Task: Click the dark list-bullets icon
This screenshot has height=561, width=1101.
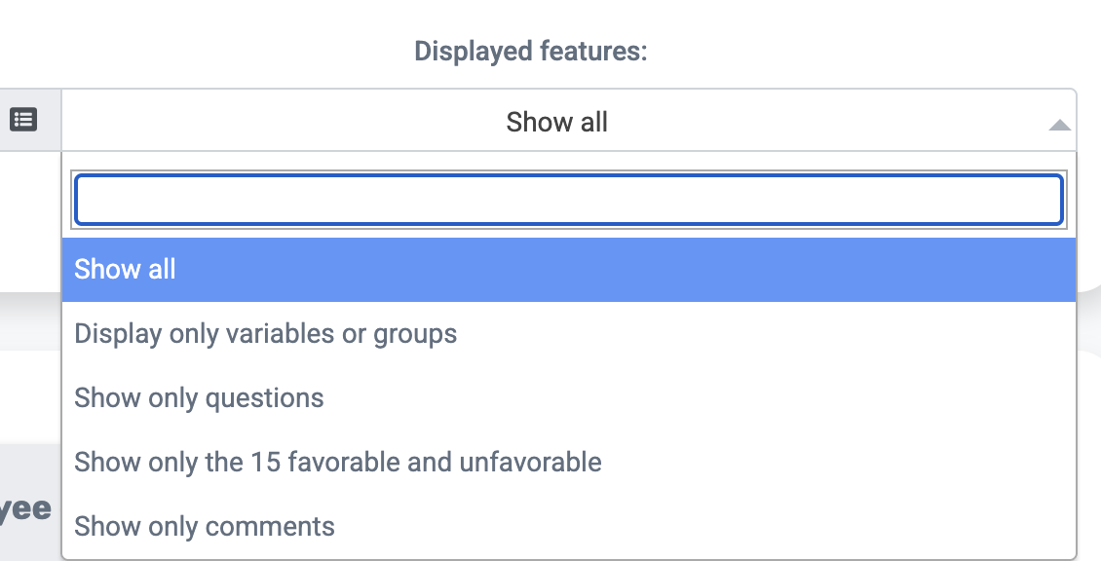Action: [23, 120]
